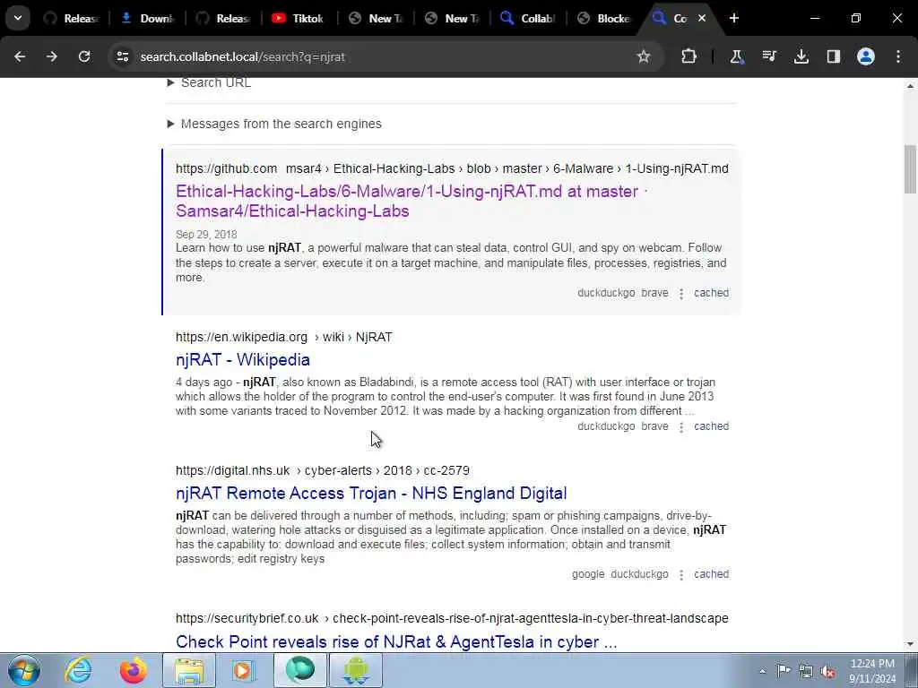918x688 pixels.
Task: Open network tray icon
Action: pos(806,671)
